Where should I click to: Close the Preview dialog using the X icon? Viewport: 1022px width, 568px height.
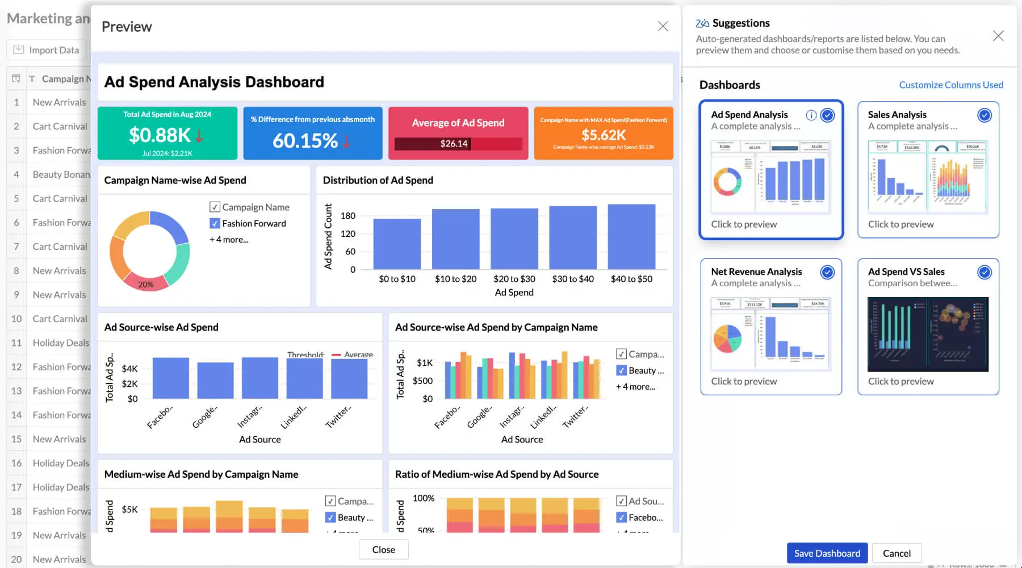coord(663,27)
